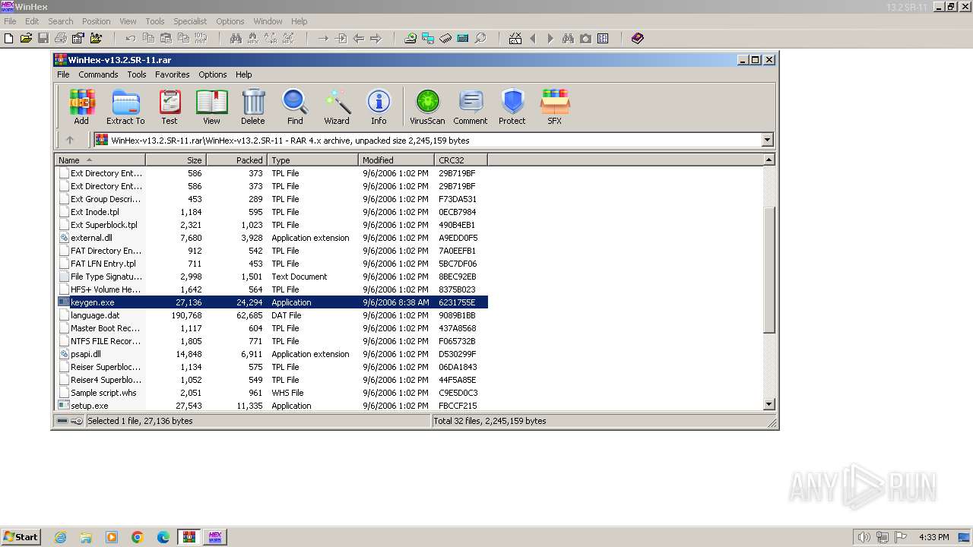The width and height of the screenshot is (973, 547).
Task: Click the Extract To icon
Action: pos(125,106)
